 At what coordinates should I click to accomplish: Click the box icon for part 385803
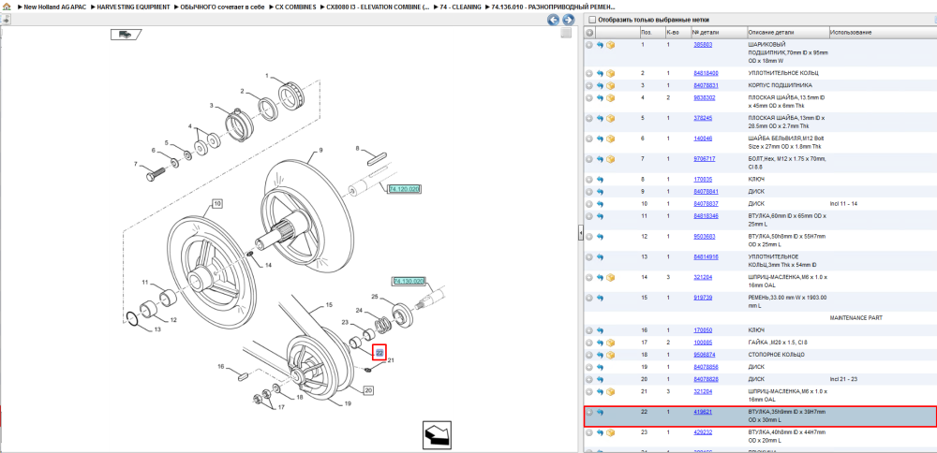[611, 45]
